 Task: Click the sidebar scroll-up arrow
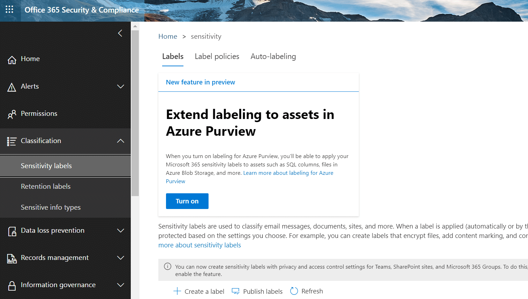(135, 26)
